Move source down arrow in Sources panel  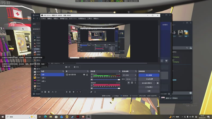[80, 92]
